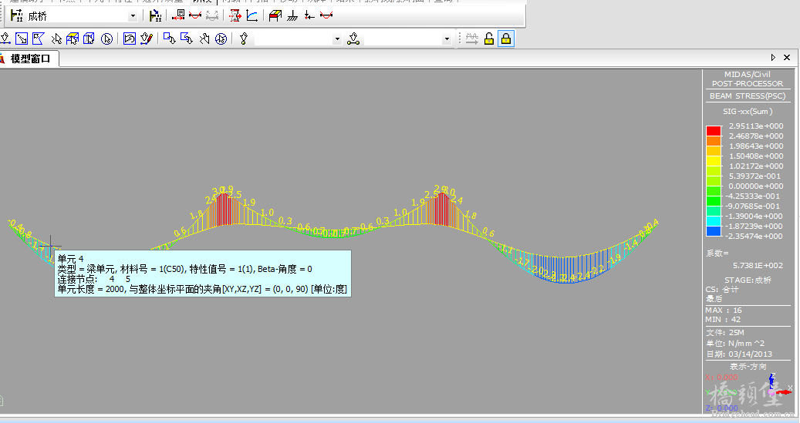Click the last red curve icon in top toolbar
This screenshot has height=423, width=800.
point(326,16)
